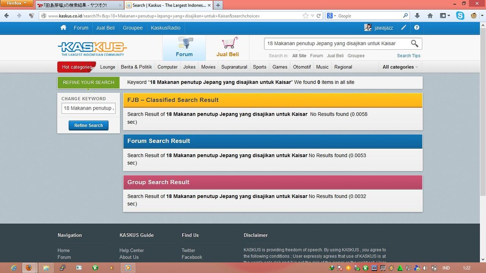Viewport: 486px width, 273px height.
Task: Click the Refine Search button
Action: [88, 126]
